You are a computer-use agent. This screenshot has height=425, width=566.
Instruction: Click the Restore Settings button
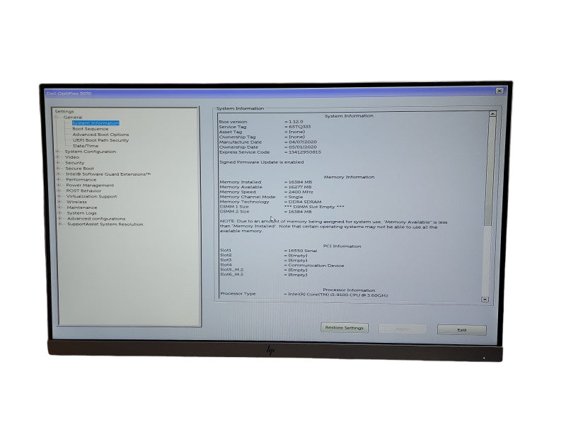[345, 328]
